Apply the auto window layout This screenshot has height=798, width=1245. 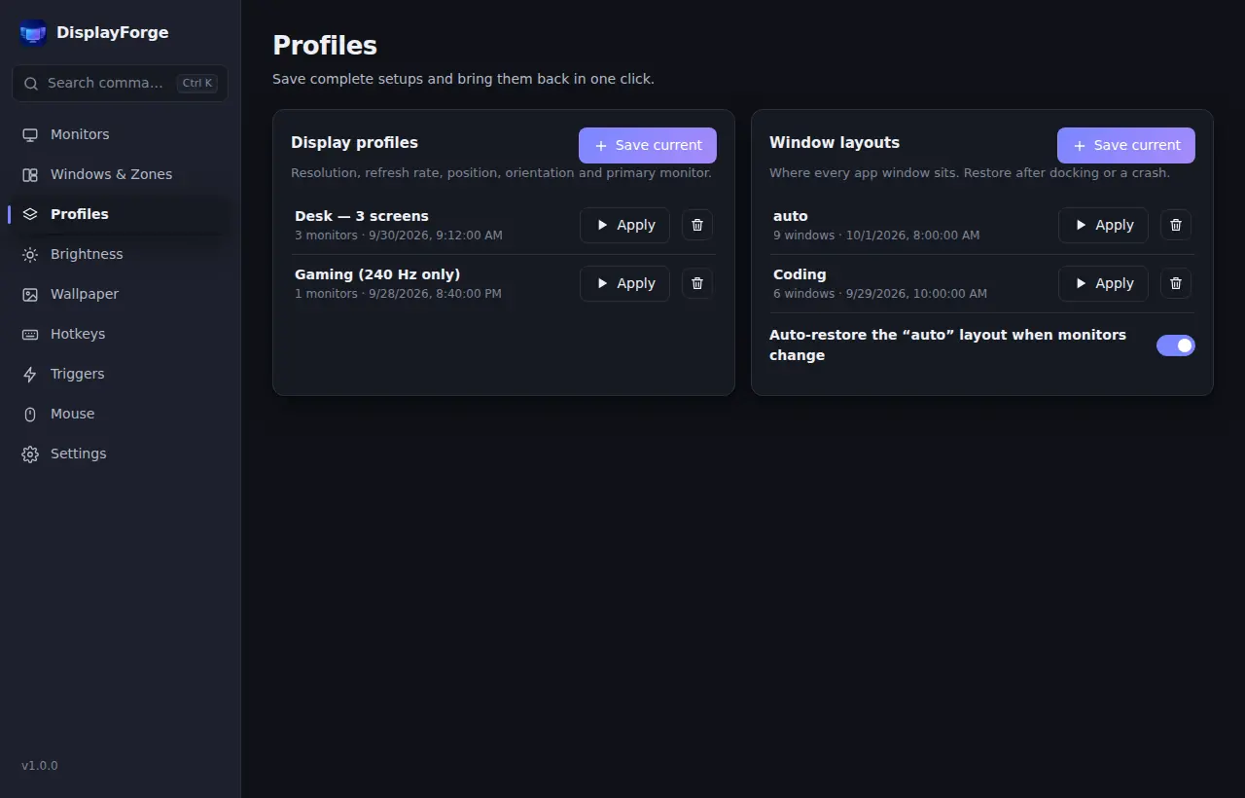tap(1103, 225)
